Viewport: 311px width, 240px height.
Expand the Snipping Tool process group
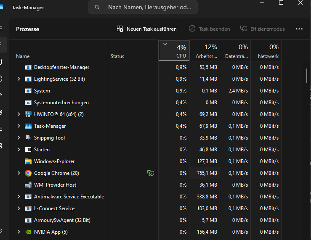click(19, 138)
